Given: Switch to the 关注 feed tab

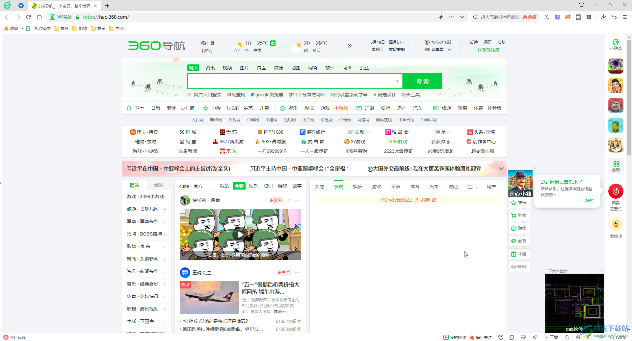Looking at the screenshot, I should click(x=319, y=187).
